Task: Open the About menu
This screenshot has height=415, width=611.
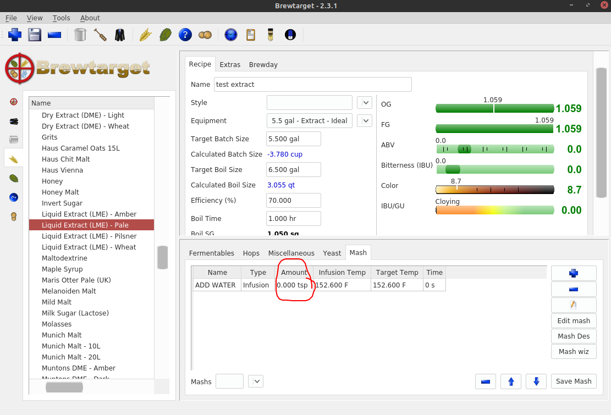Action: (90, 18)
